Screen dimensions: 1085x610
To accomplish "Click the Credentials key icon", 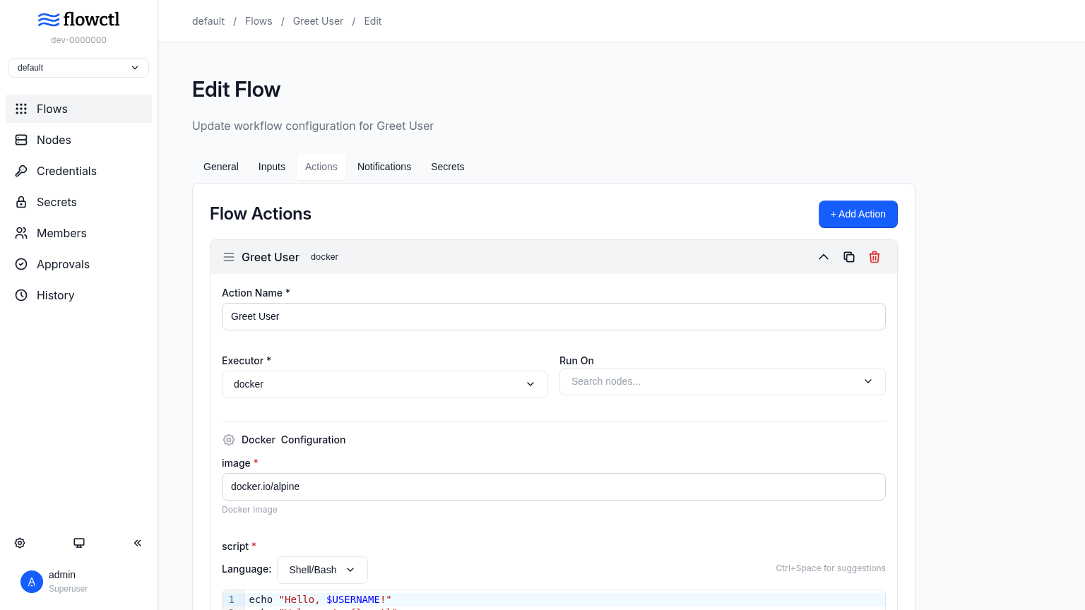I will click(x=21, y=171).
